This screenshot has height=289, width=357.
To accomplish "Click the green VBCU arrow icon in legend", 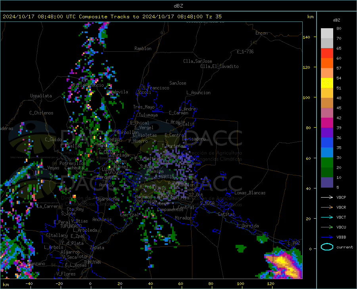I will tap(327, 227).
